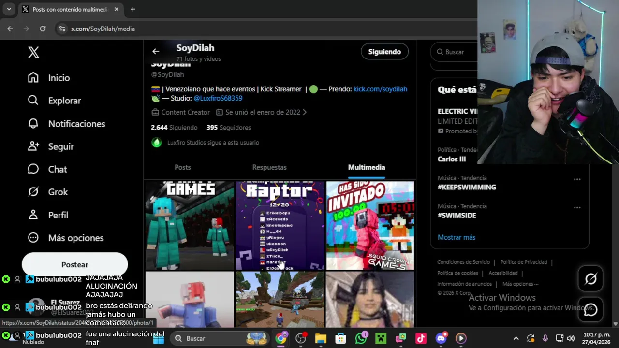Click the taskbar clock showing 10:17 p. m.

coord(596,338)
